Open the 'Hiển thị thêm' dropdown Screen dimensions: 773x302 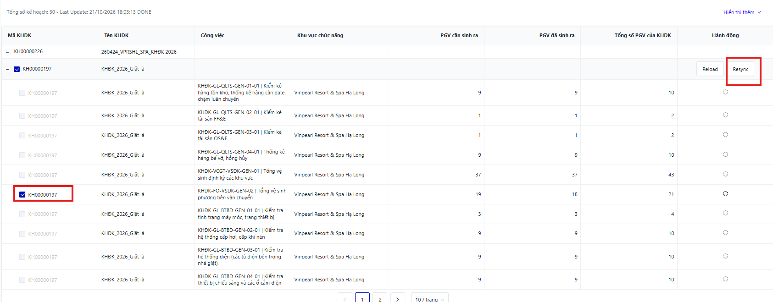[742, 12]
